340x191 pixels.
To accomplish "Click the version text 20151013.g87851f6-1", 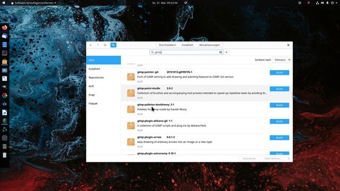I will tap(180, 72).
